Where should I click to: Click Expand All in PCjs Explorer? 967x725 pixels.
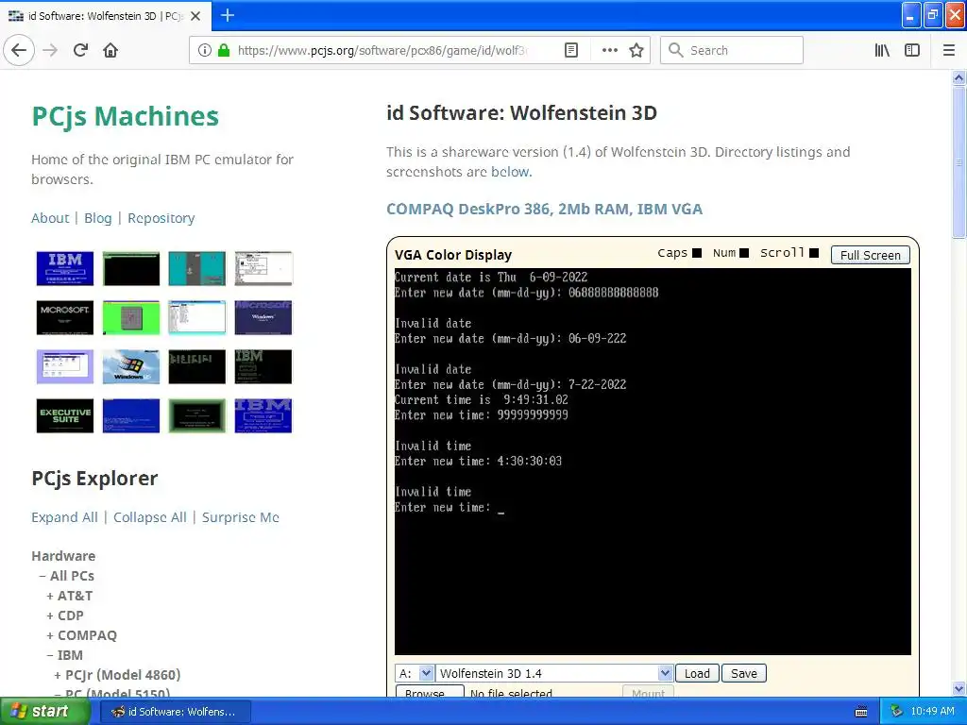[65, 517]
